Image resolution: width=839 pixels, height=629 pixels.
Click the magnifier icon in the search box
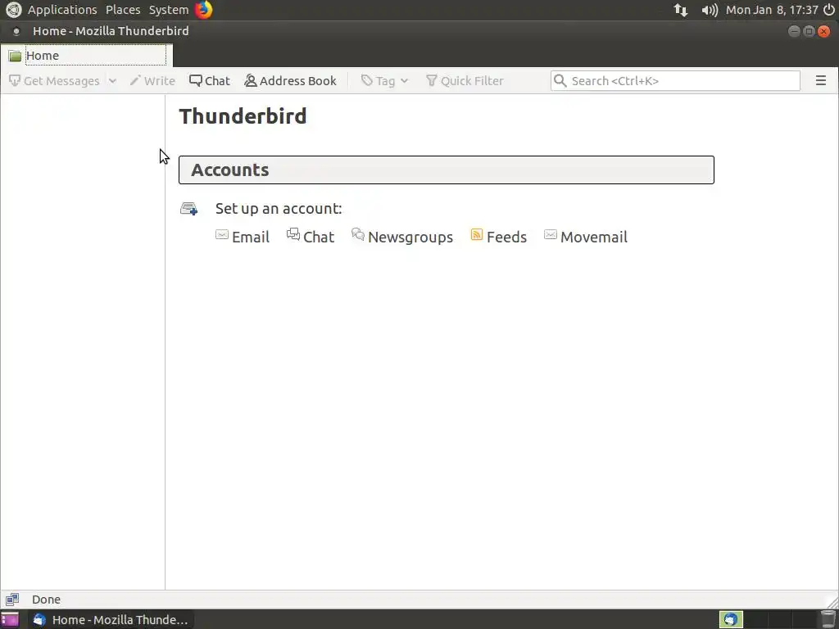pos(560,81)
